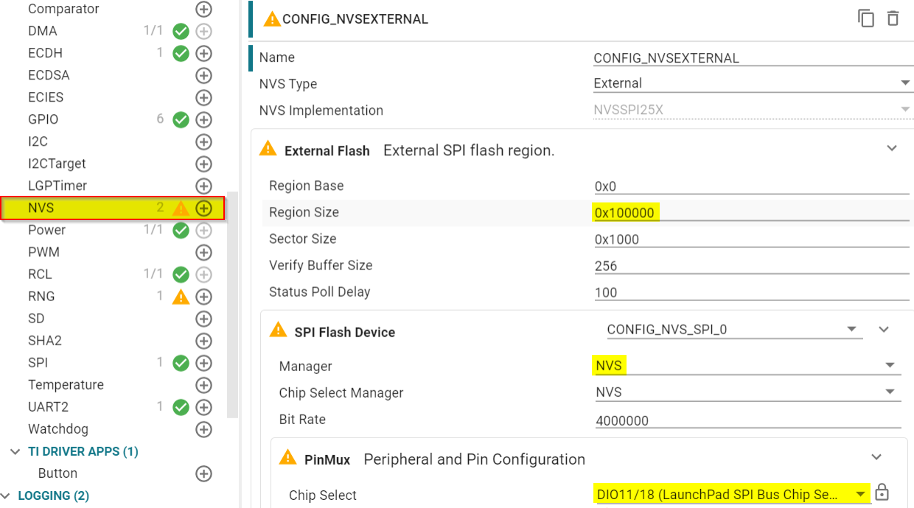Duplicate the CONFIG_NVSEXTERNAL instance

point(866,18)
